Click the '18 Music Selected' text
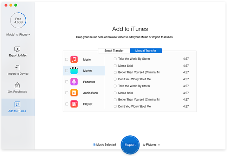Image resolution: width=227 pixels, height=156 pixels. click(x=104, y=144)
